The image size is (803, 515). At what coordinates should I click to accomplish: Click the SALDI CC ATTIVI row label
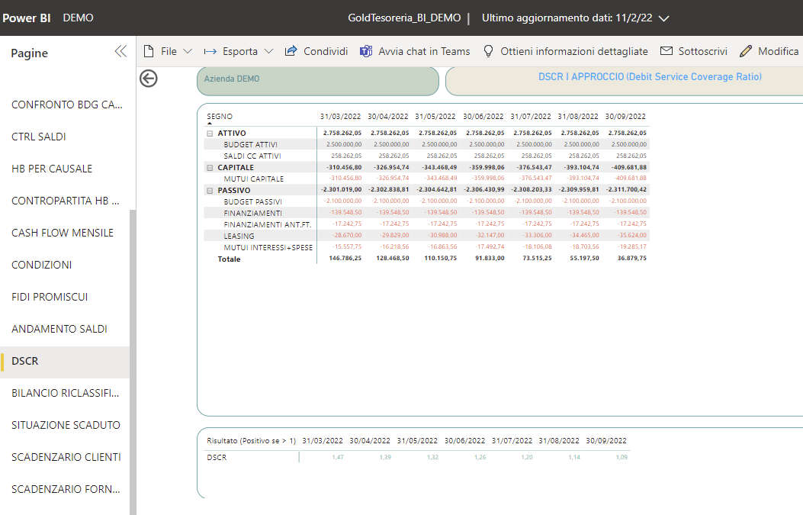point(252,156)
